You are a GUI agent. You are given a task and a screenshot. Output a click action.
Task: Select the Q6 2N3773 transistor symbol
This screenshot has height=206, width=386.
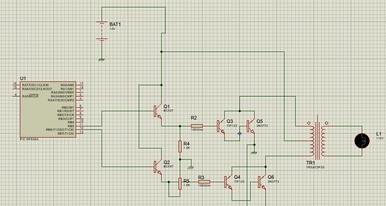(x=262, y=182)
